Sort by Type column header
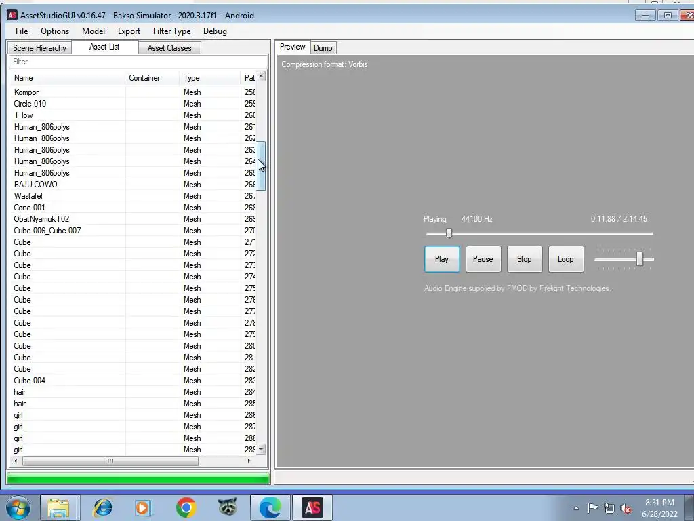The height and width of the screenshot is (521, 694). coord(210,78)
